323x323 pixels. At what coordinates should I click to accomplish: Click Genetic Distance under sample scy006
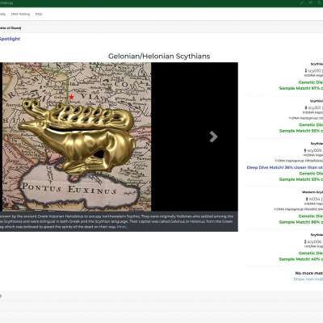pos(311,254)
